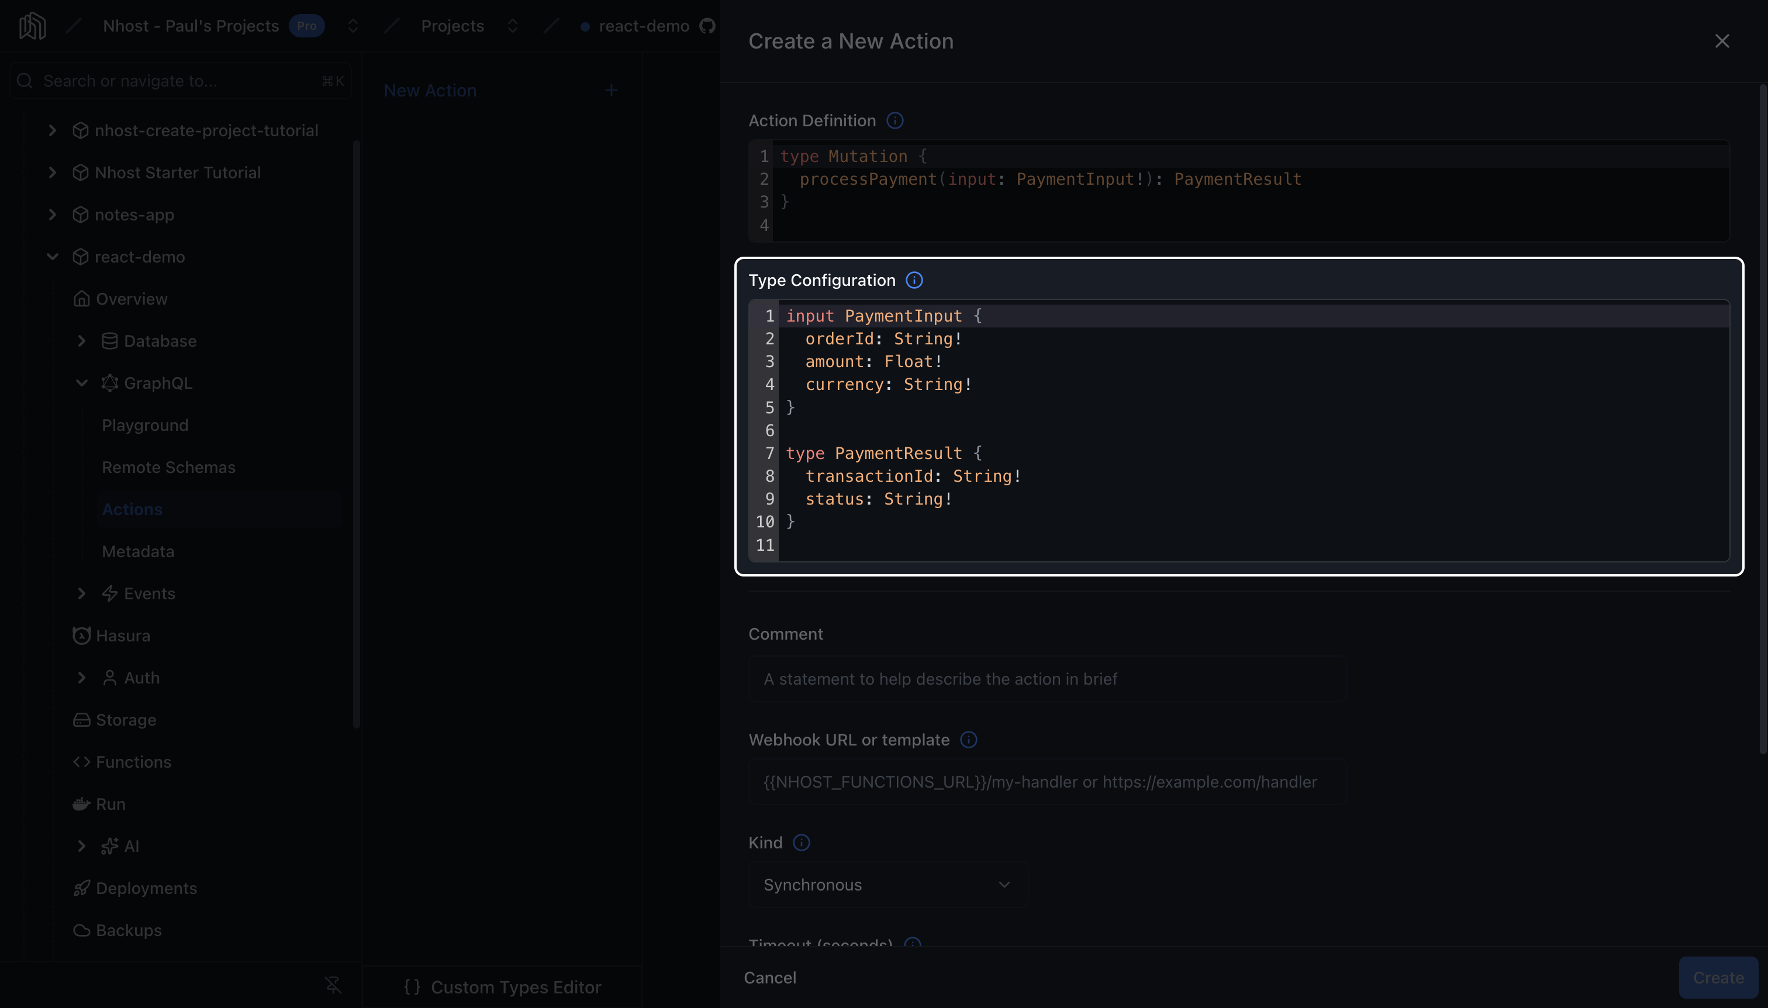Click the Functions code icon
This screenshot has width=1768, height=1008.
(82, 761)
